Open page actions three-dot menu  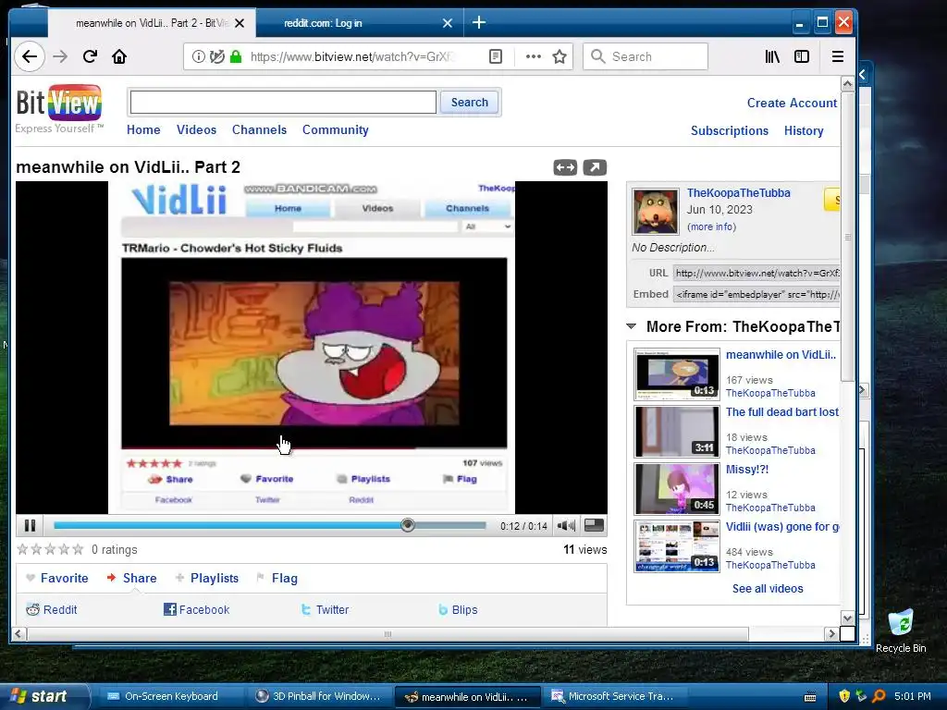tap(534, 56)
